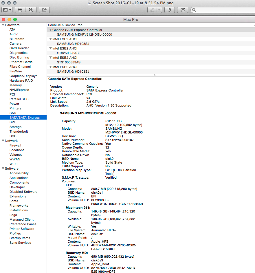Select Audio in sidebar
This screenshot has width=255, height=273.
point(14,34)
